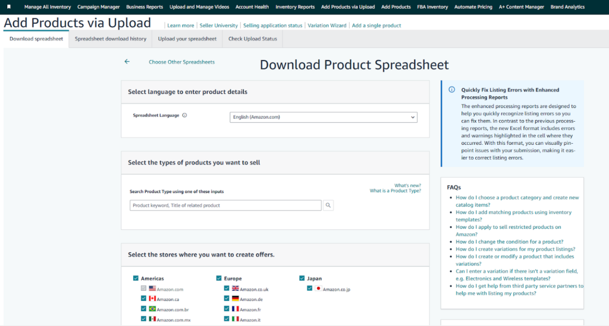
Task: Click the info icon next to Spreadsheet Language
Action: click(184, 116)
